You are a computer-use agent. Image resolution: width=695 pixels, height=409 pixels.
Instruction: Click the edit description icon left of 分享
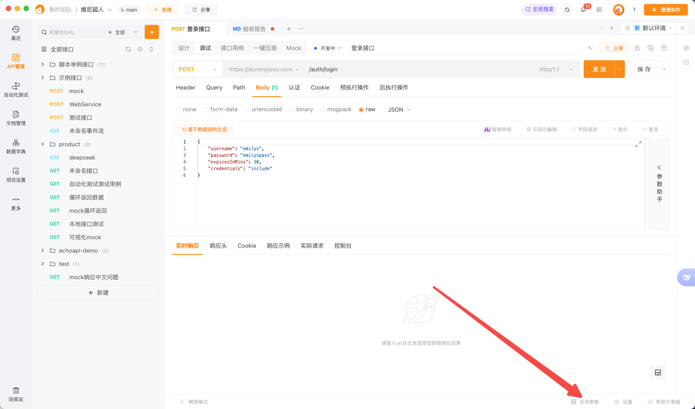point(590,48)
